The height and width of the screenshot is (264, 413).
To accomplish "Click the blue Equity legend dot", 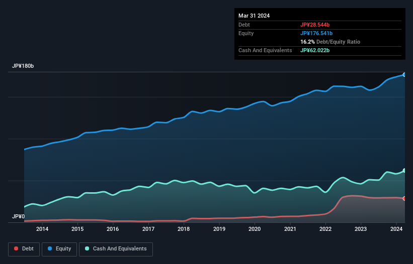I will point(51,249).
